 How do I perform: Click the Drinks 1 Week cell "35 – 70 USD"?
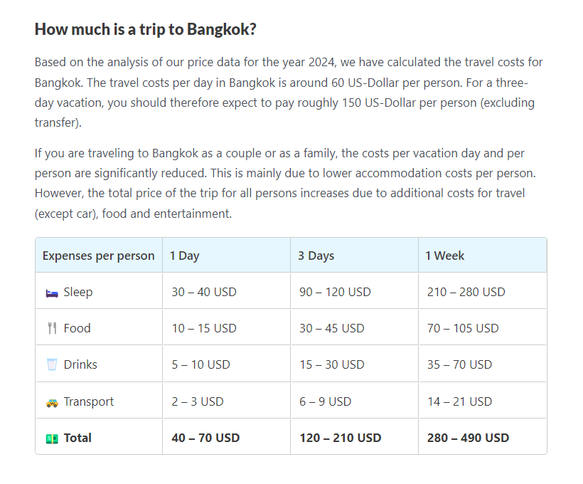(459, 364)
